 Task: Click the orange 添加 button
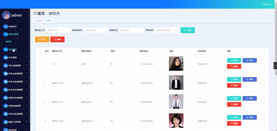click(x=42, y=39)
